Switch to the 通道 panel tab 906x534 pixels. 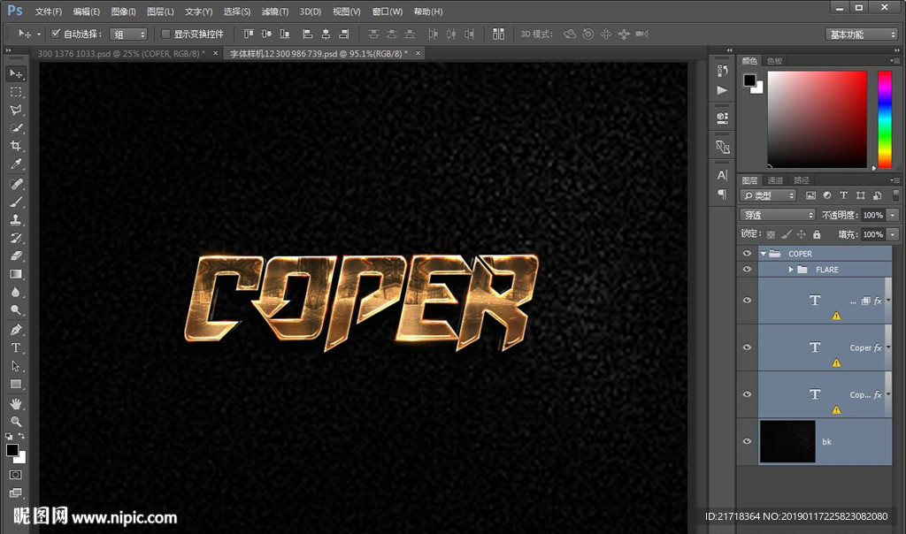point(775,180)
